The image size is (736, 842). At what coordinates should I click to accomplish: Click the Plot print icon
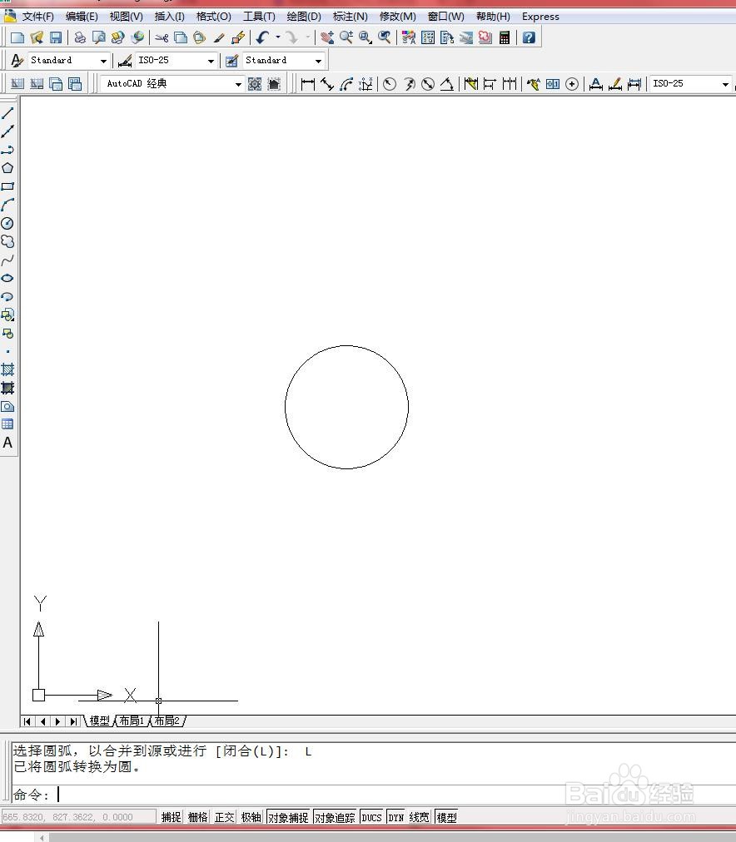coord(80,37)
